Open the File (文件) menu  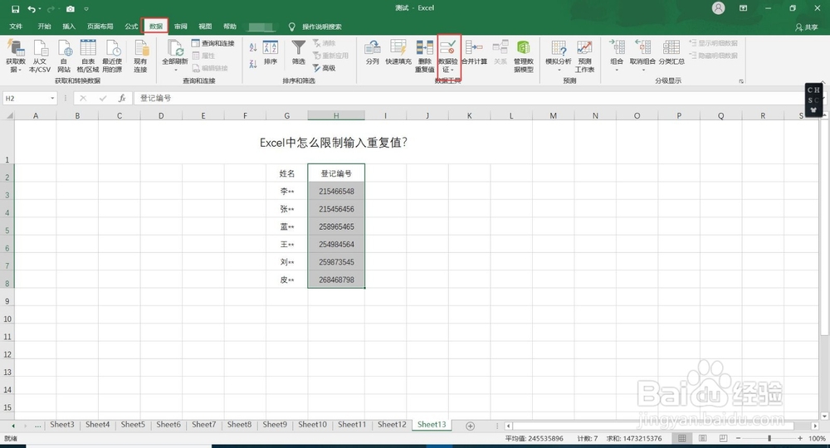click(16, 27)
